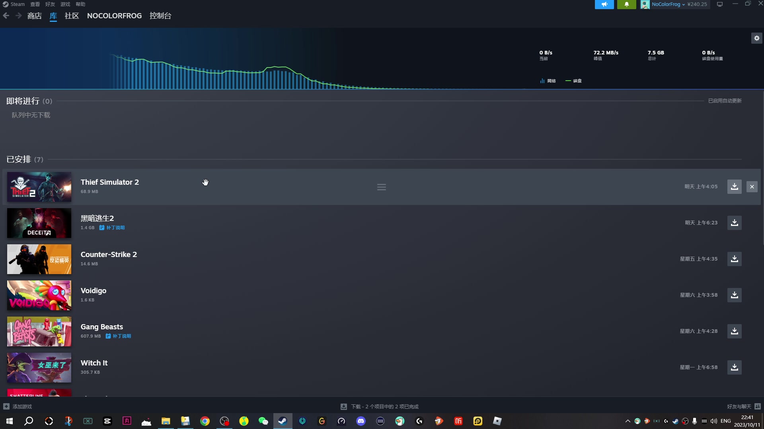Select the Voidigo title text

click(x=94, y=291)
